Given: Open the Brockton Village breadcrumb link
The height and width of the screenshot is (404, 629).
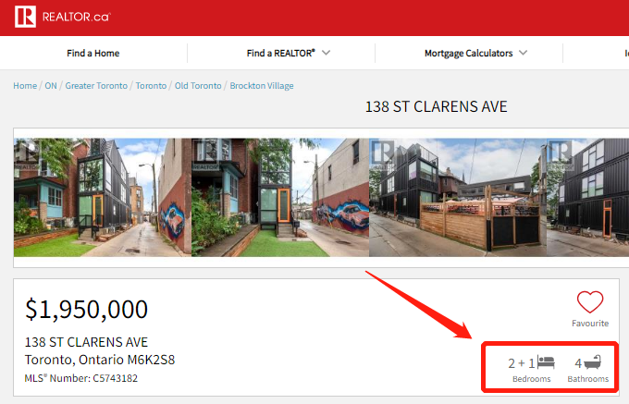Looking at the screenshot, I should [x=262, y=86].
